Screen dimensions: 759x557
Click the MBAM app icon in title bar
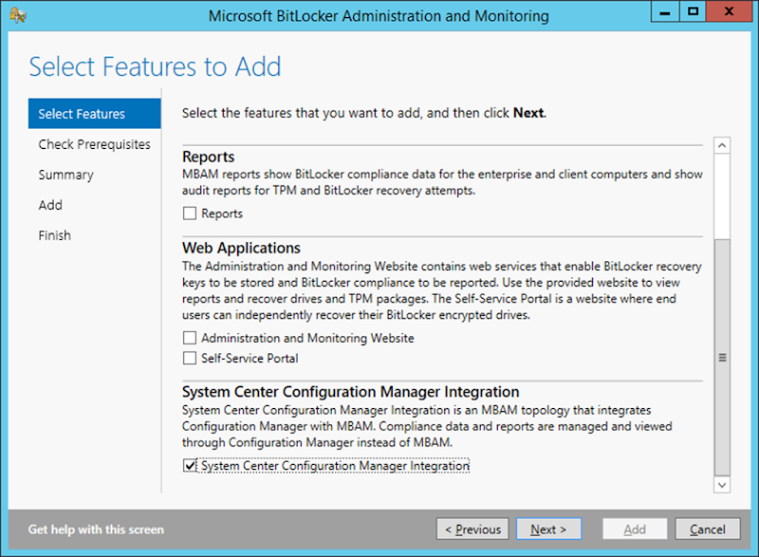click(18, 15)
